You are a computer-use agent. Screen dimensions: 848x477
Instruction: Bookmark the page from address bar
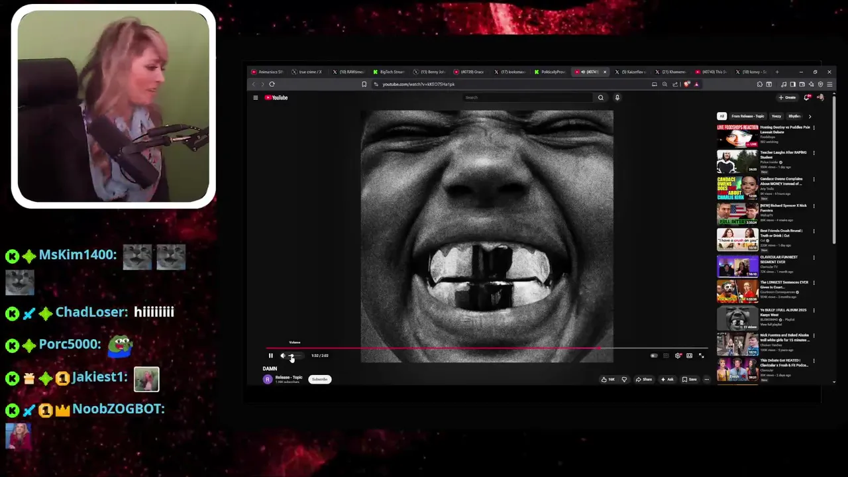[x=364, y=84]
